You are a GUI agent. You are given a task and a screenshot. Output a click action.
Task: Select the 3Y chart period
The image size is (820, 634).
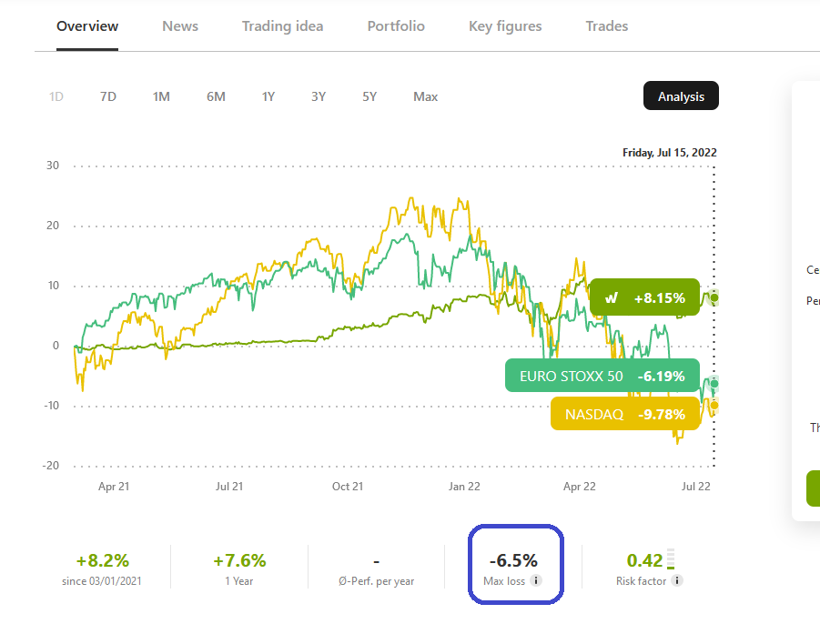319,96
